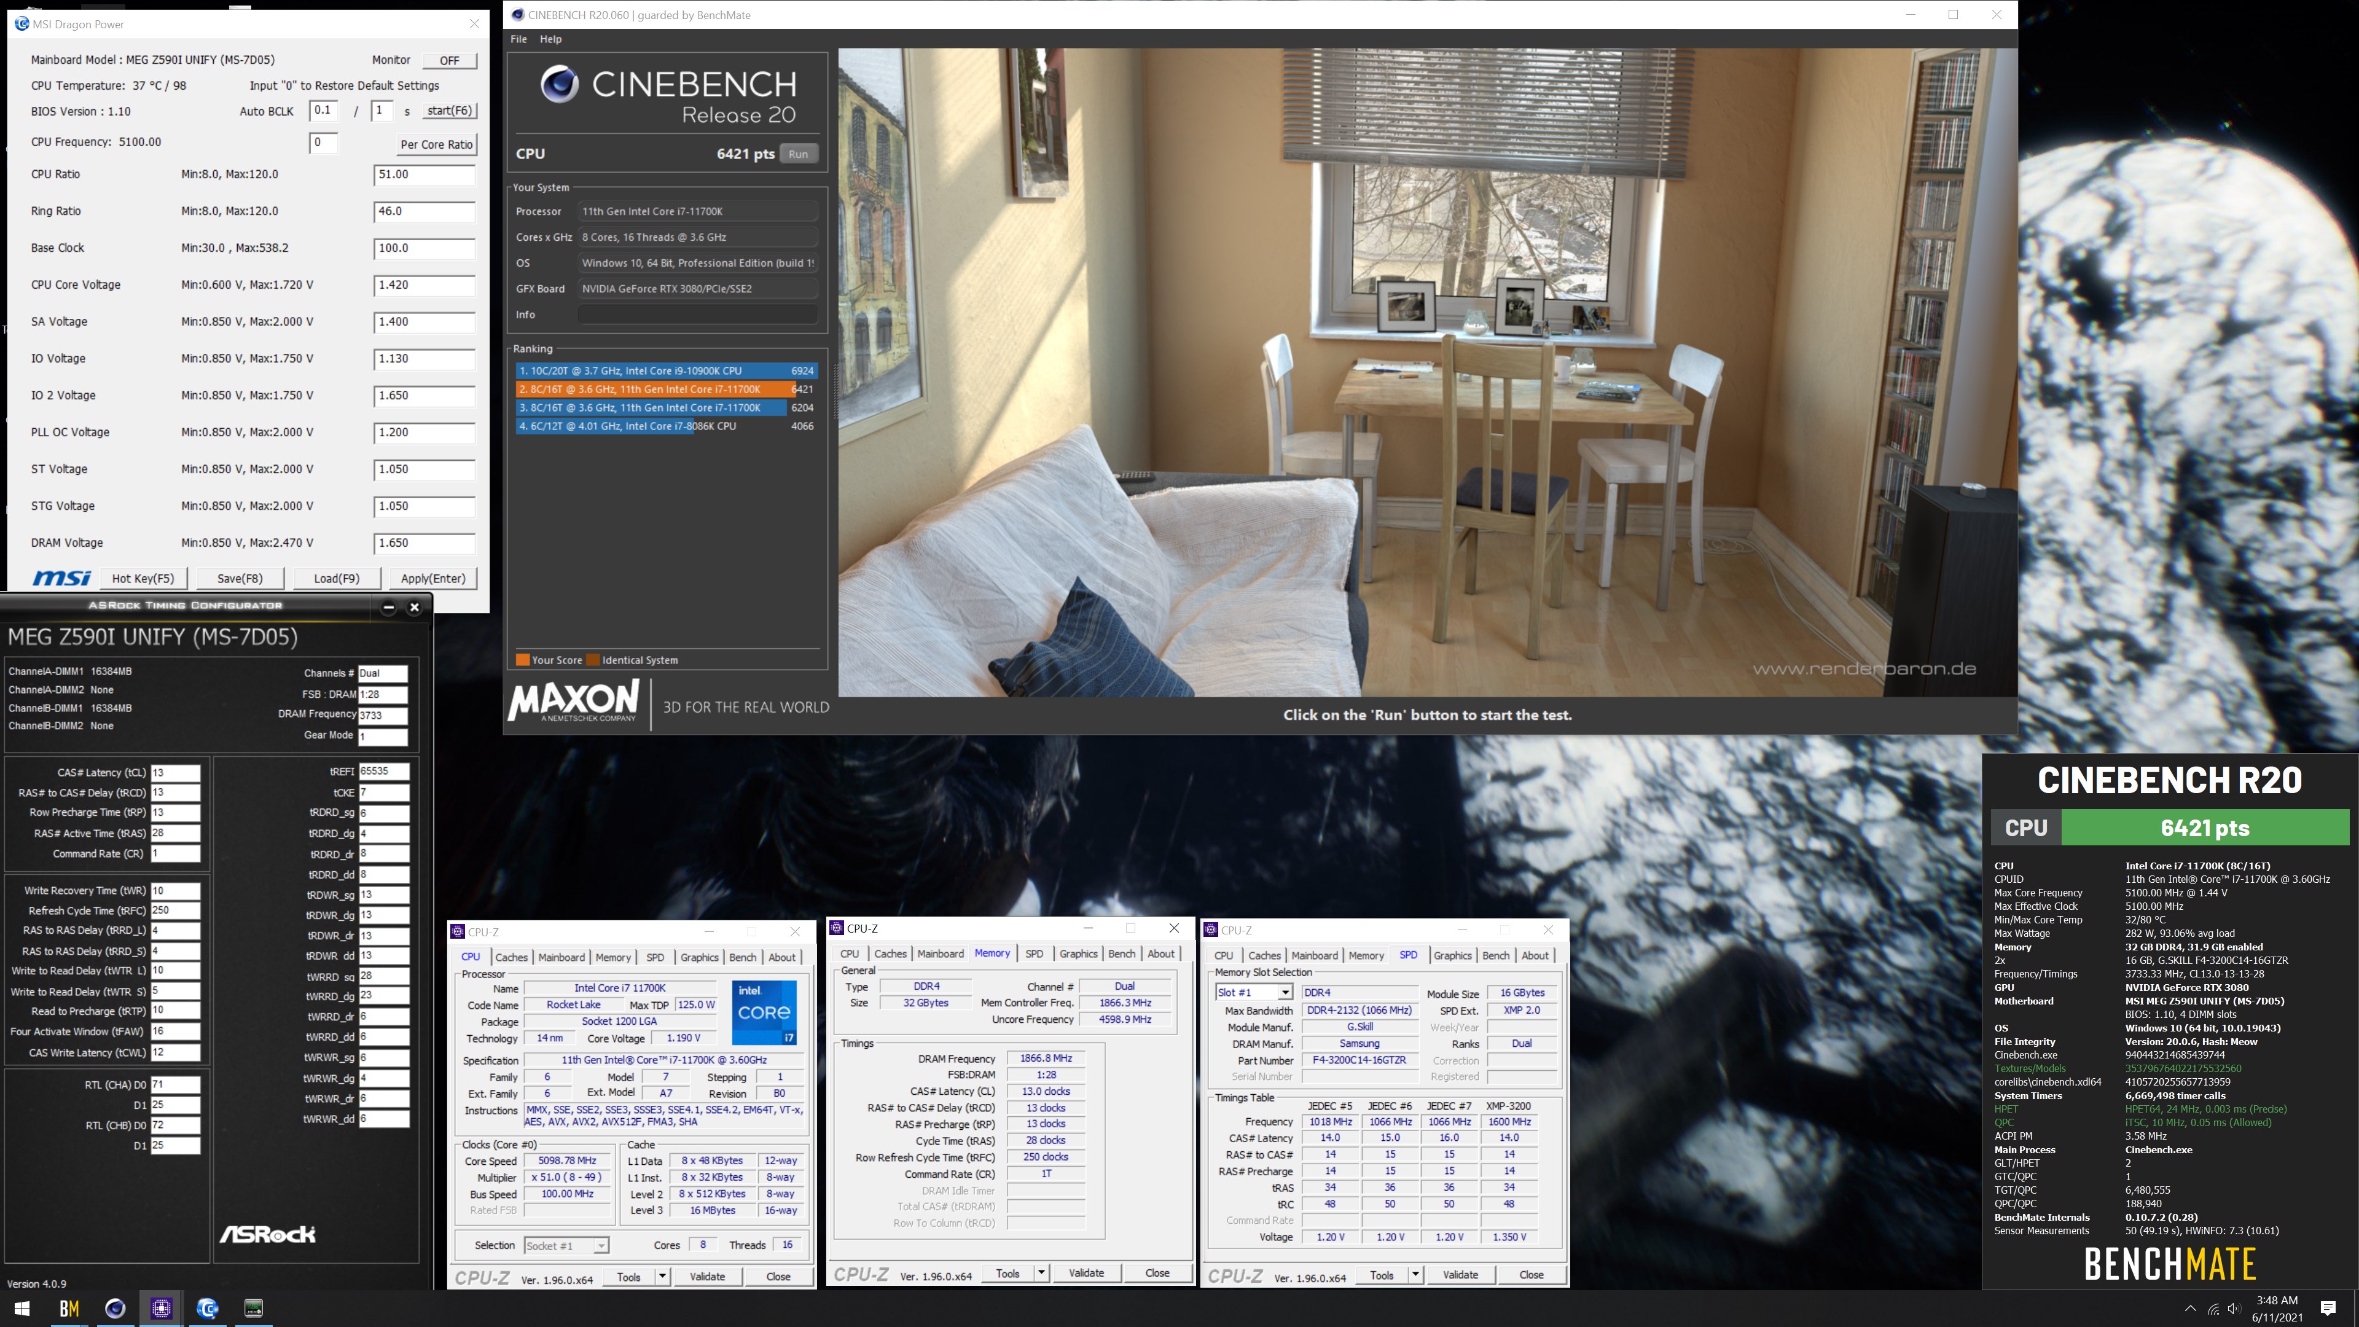
Task: Select the i7-8086K ranking row
Action: click(x=666, y=426)
